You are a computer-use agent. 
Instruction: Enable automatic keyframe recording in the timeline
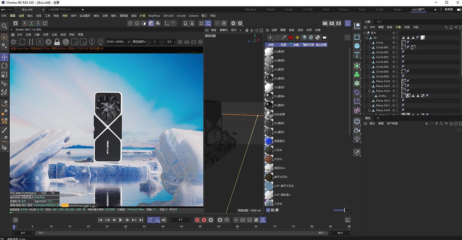204,220
